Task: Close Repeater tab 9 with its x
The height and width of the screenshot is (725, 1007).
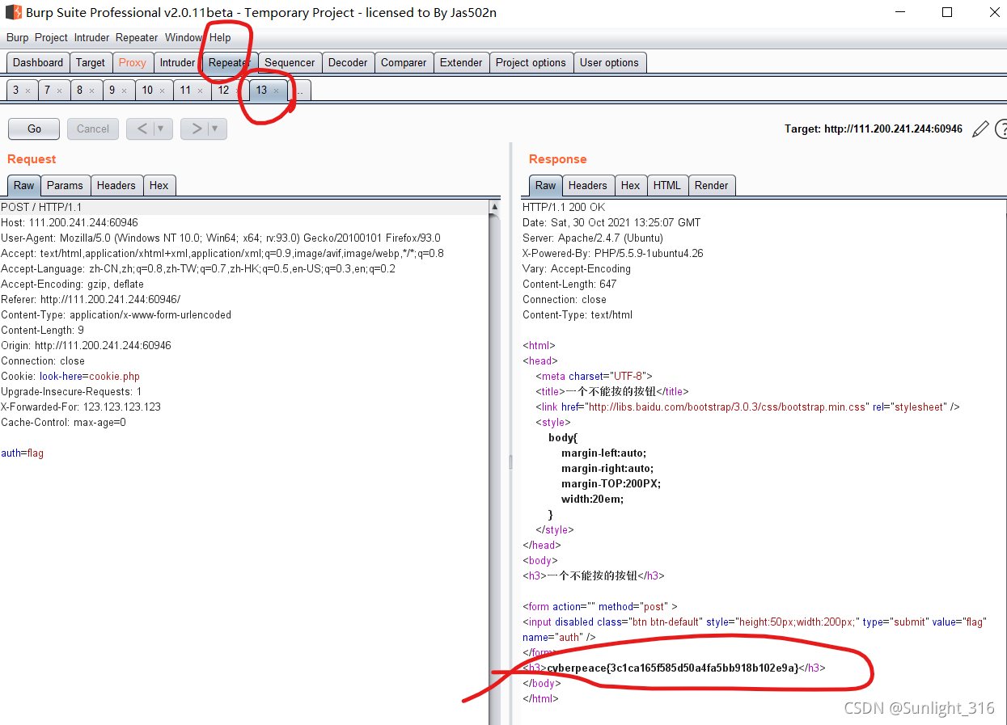Action: (x=124, y=91)
